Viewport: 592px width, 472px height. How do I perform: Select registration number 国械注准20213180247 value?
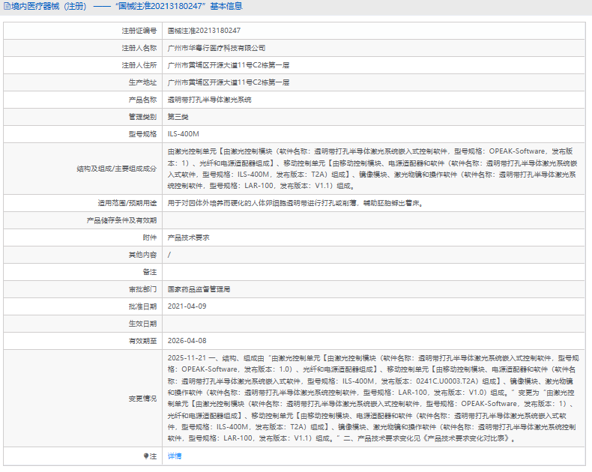pos(204,31)
